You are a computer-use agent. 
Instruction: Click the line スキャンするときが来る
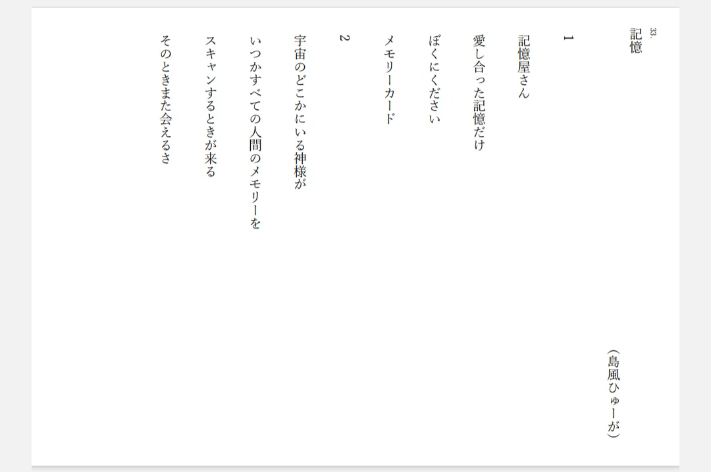[x=211, y=106]
